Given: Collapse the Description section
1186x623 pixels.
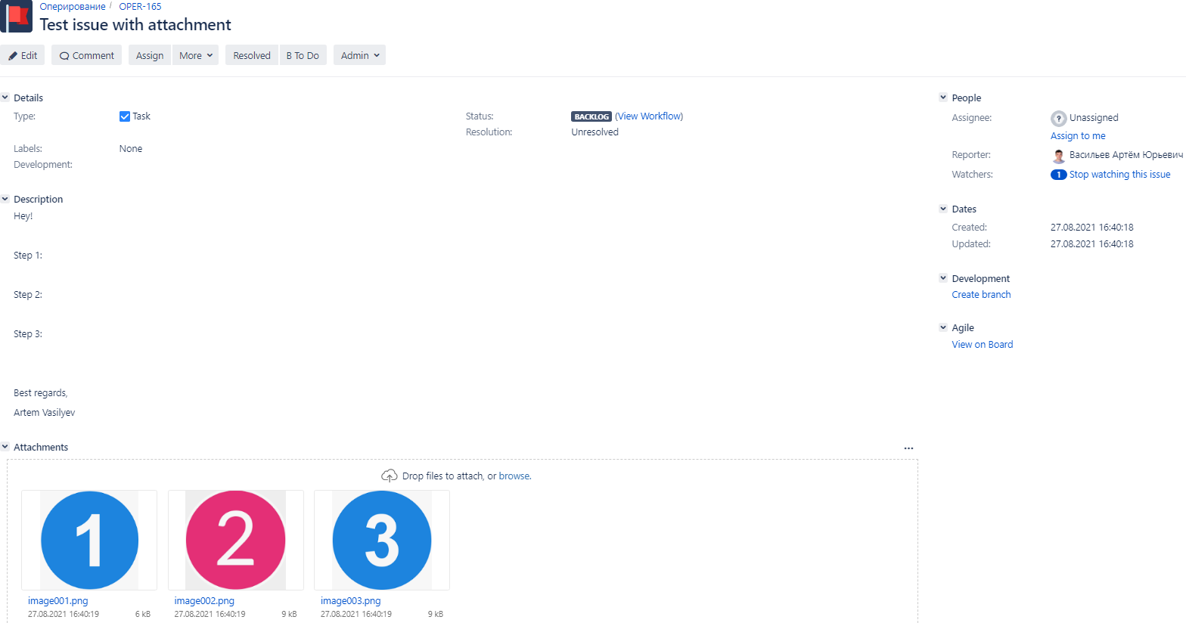Looking at the screenshot, I should (x=5, y=199).
